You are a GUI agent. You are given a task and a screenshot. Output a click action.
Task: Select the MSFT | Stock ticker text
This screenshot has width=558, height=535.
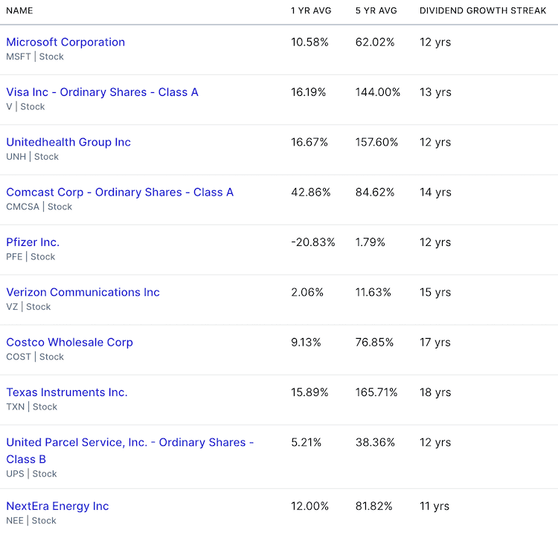pyautogui.click(x=35, y=56)
